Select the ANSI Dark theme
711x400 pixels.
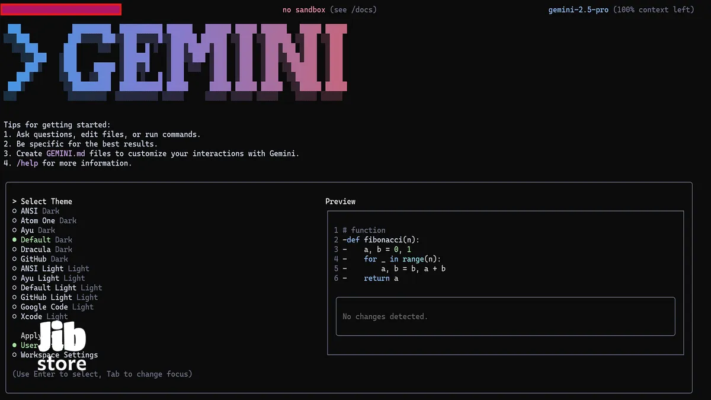click(40, 211)
